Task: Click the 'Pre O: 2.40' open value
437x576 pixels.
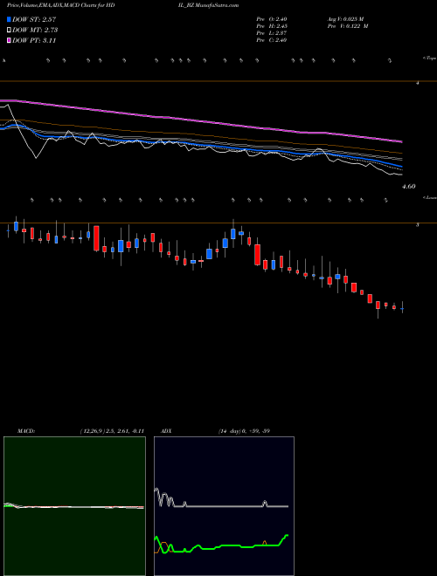Action: pyautogui.click(x=272, y=19)
